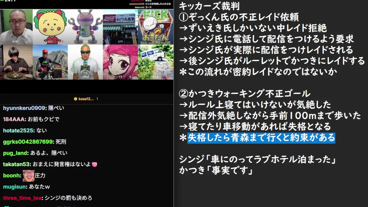Click the quote かつき「事実です」

(216, 170)
